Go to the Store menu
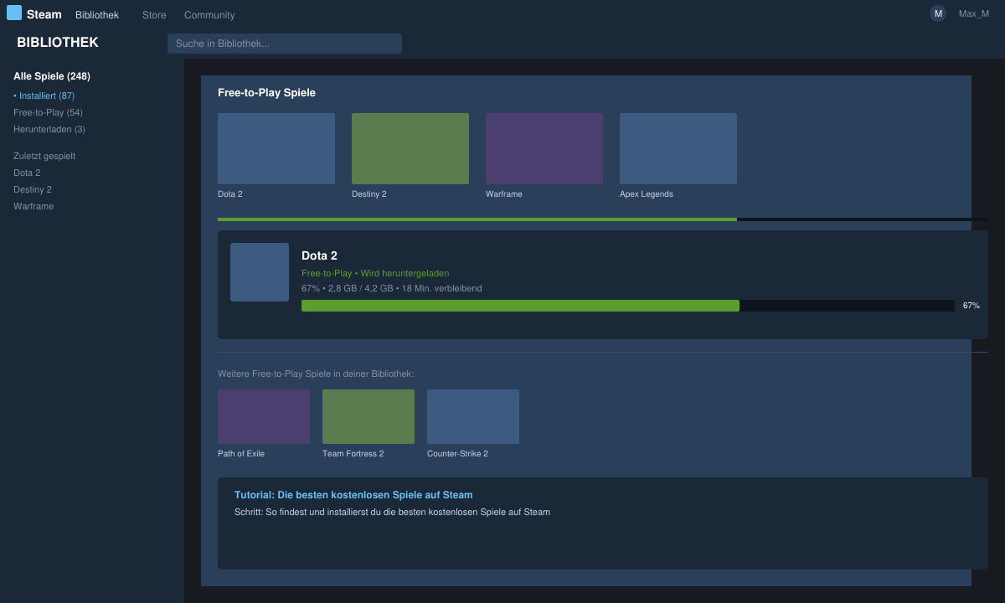The height and width of the screenshot is (603, 1005). pyautogui.click(x=154, y=15)
